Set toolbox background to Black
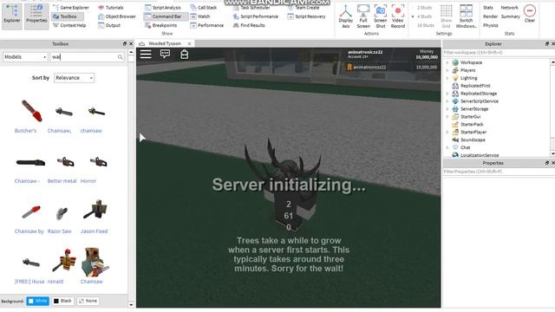Viewport: 555px width, 312px height. 62,301
